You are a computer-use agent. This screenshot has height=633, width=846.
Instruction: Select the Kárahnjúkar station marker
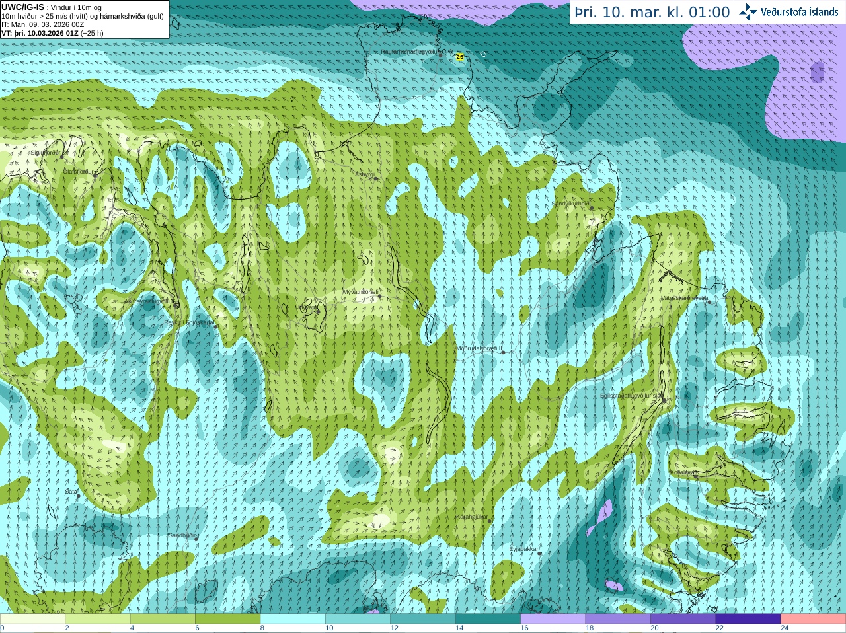point(490,521)
